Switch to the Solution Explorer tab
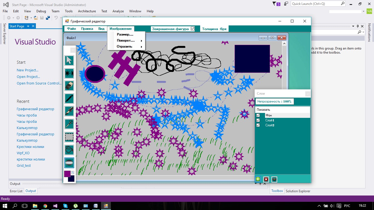374x210 pixels. click(298, 191)
